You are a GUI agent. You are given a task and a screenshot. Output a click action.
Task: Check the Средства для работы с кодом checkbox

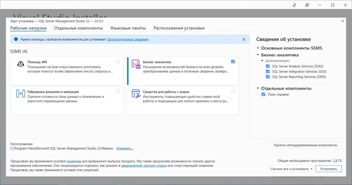(233, 91)
